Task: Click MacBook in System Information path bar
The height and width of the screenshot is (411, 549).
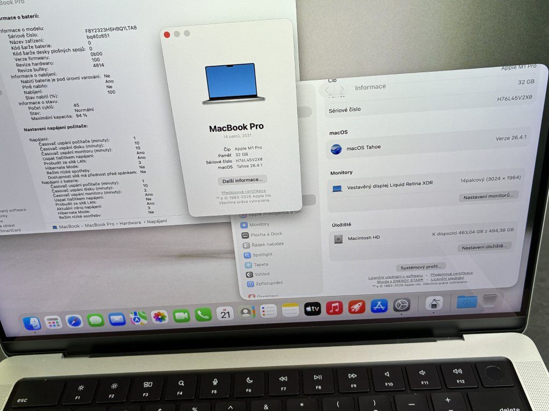Action: tap(69, 226)
